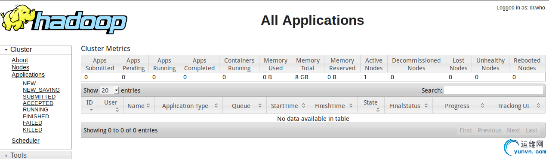Viewport: 549px width, 159px height.
Task: Open the Show entries count dropdown
Action: click(109, 90)
